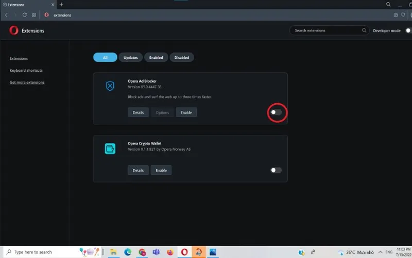This screenshot has height=258, width=412.
Task: Click the Opera Crypto Wallet icon
Action: [110, 149]
